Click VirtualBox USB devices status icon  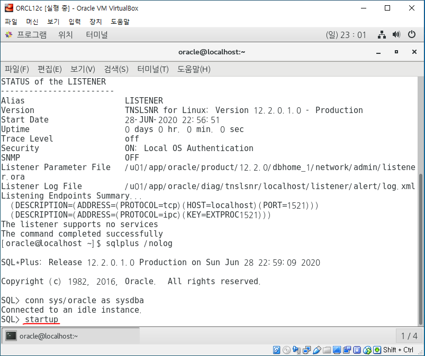(x=317, y=350)
